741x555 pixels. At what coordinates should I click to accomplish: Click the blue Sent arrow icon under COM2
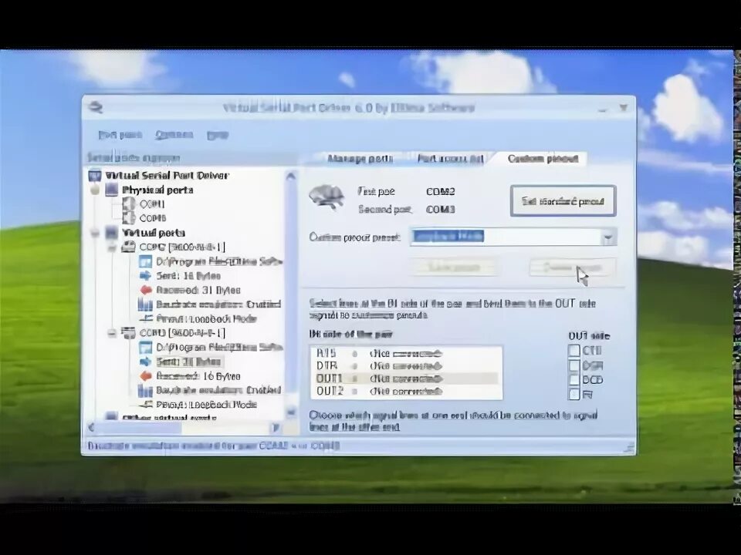146,276
